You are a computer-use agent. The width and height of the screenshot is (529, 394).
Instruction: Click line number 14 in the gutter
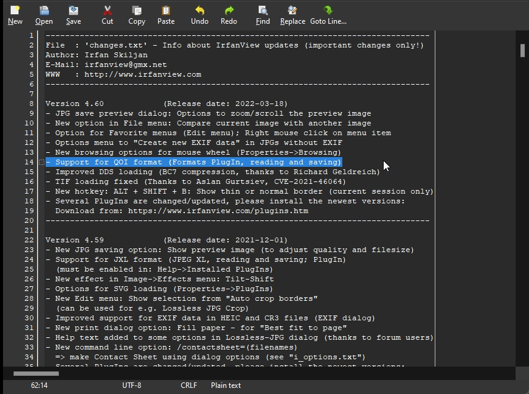(29, 162)
